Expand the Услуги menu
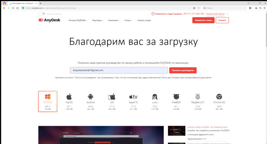The width and height of the screenshot is (267, 144). coord(129,20)
